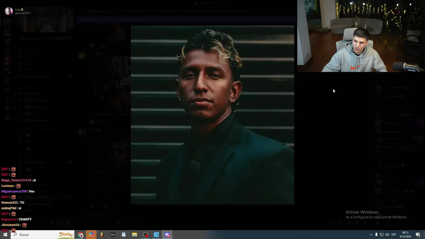Click chat username 'Bugazoom'

[8, 219]
